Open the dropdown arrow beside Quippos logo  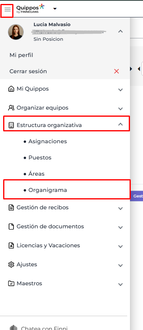click(x=55, y=9)
